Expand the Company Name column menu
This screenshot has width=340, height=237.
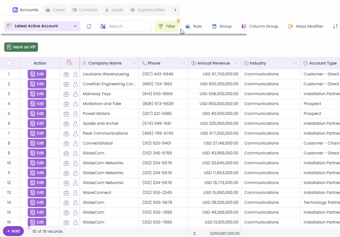(x=134, y=64)
